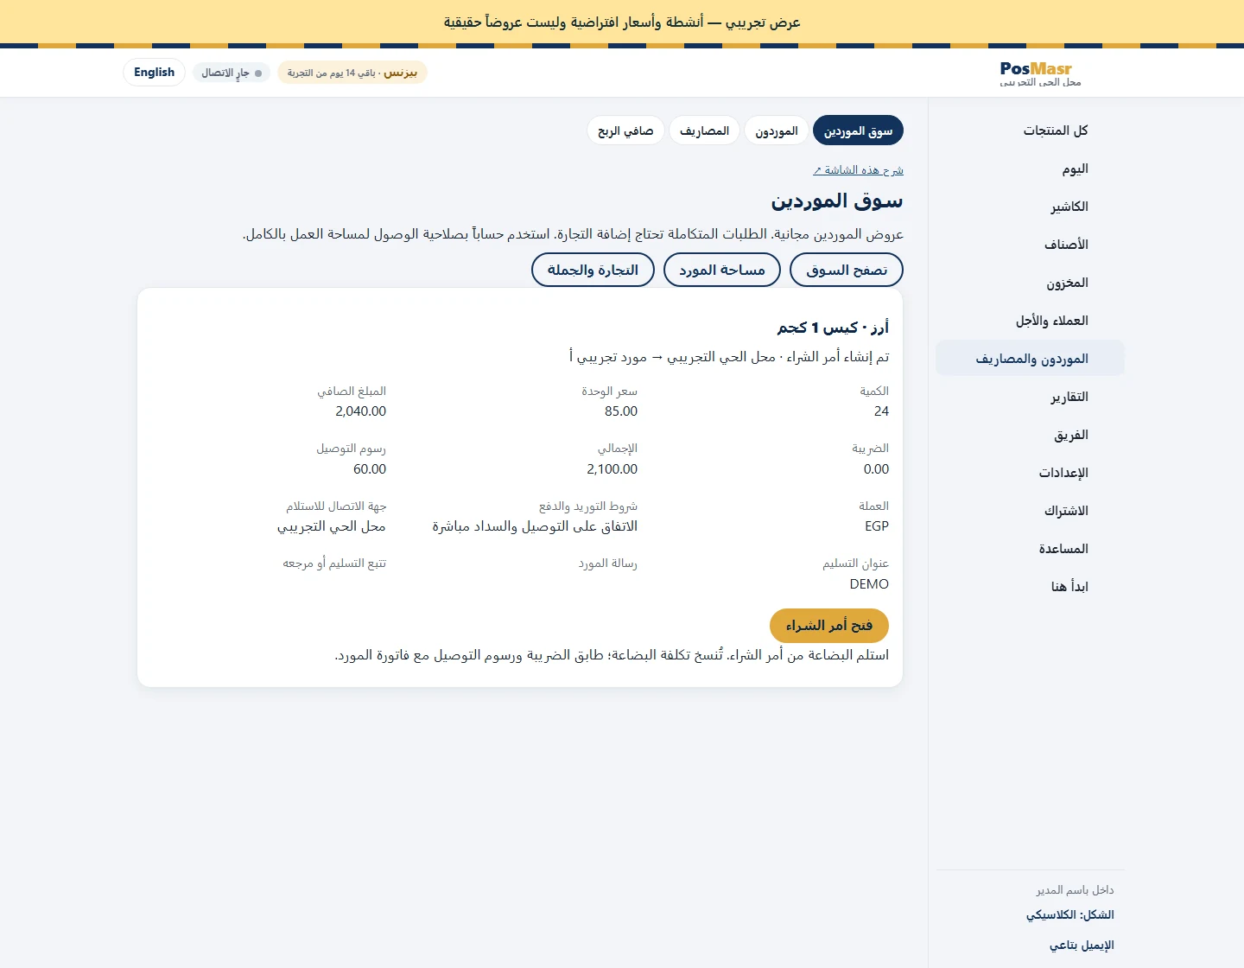
Task: Switch language to English
Action: [154, 73]
